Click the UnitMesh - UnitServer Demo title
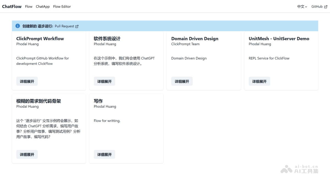Viewport: 330px width, 186px height. point(279,39)
